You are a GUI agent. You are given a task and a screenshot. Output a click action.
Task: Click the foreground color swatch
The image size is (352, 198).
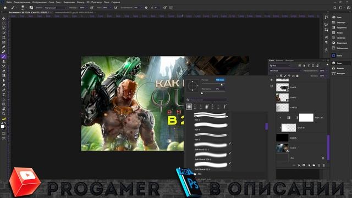coord(2,127)
